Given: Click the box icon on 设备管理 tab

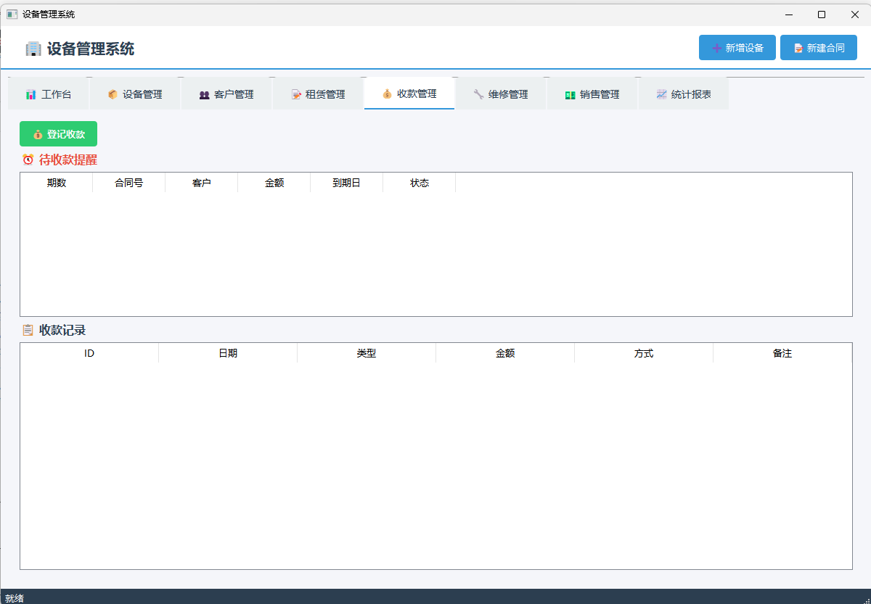Looking at the screenshot, I should click(113, 94).
